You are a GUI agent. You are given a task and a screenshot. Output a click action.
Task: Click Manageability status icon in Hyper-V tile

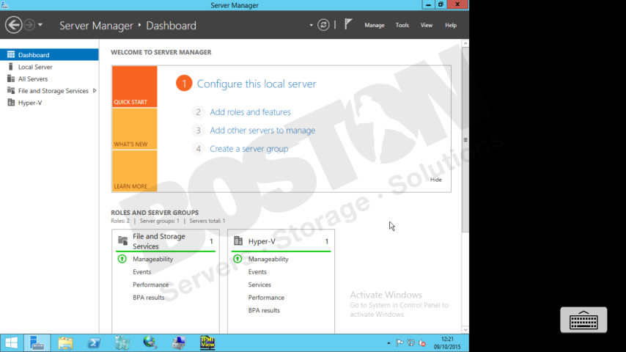click(x=237, y=259)
